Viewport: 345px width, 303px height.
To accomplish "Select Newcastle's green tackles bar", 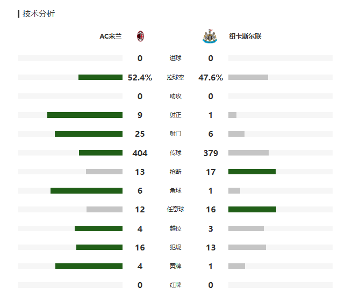I will (252, 172).
